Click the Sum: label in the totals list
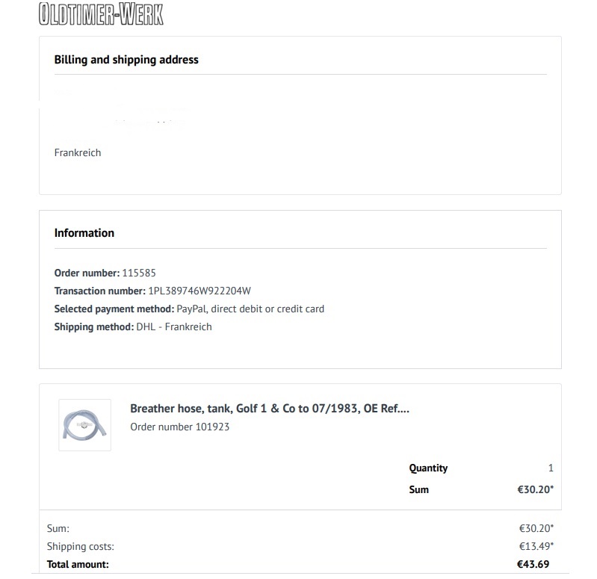 click(x=58, y=528)
